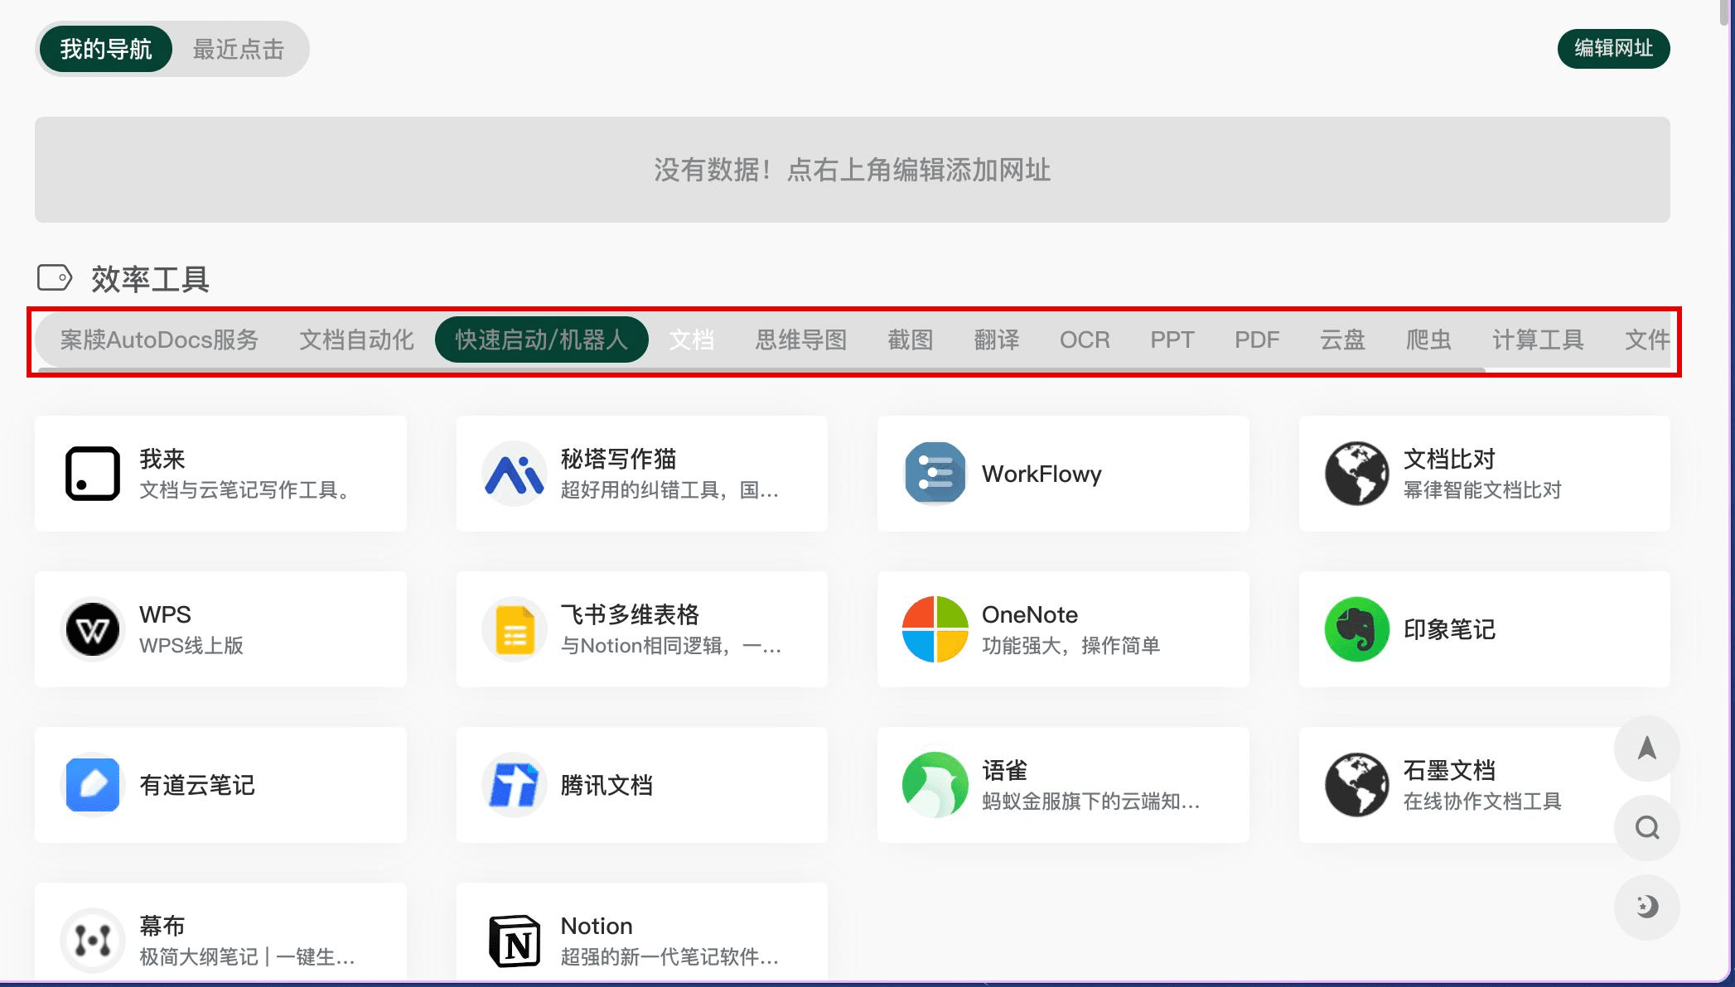Viewport: 1735px width, 987px height.
Task: Click the WorkFlowy logo icon
Action: click(935, 474)
